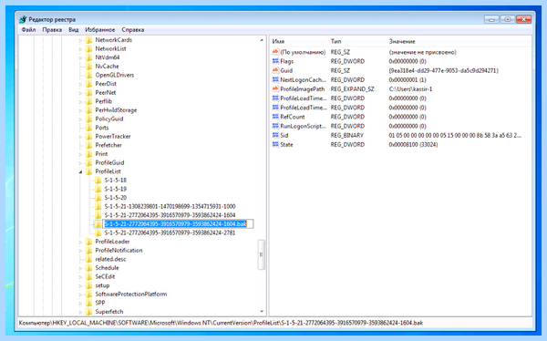Open the Файл menu
Viewport: 547px width, 341px height.
pos(28,30)
